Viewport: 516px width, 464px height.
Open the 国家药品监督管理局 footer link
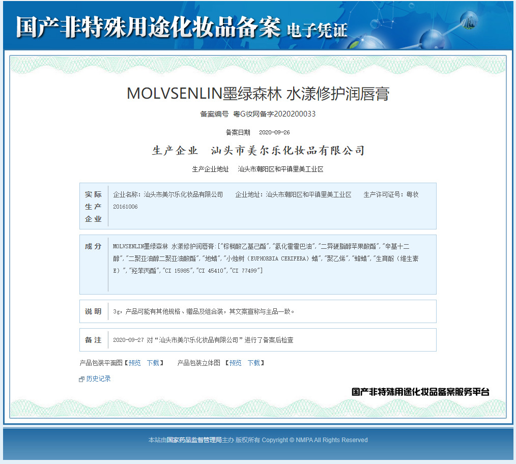point(194,440)
